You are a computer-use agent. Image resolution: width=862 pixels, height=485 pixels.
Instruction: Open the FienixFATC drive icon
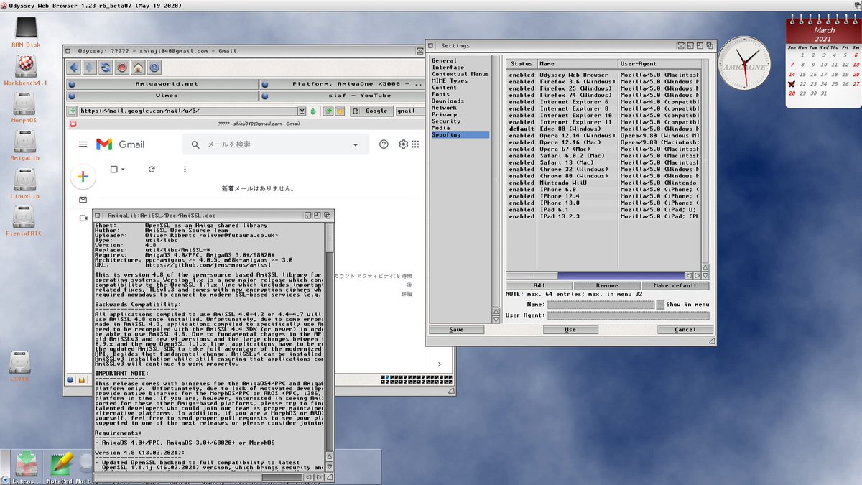coord(25,221)
